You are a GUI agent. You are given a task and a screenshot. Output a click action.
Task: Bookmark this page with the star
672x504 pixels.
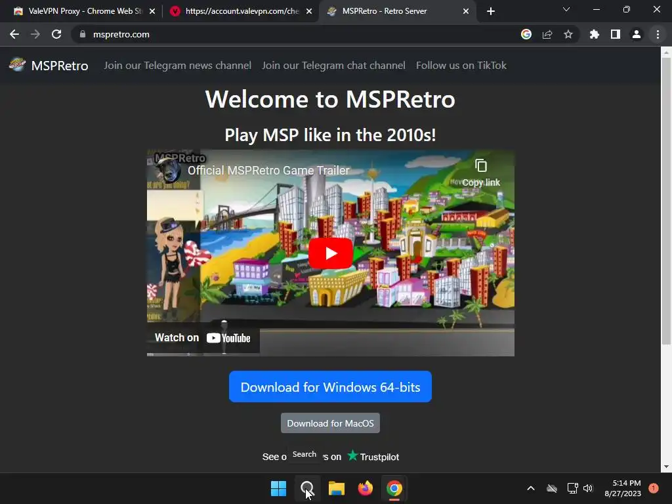click(568, 34)
